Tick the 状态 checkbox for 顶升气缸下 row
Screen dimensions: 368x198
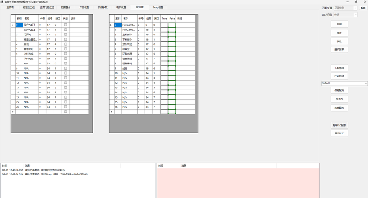point(65,25)
